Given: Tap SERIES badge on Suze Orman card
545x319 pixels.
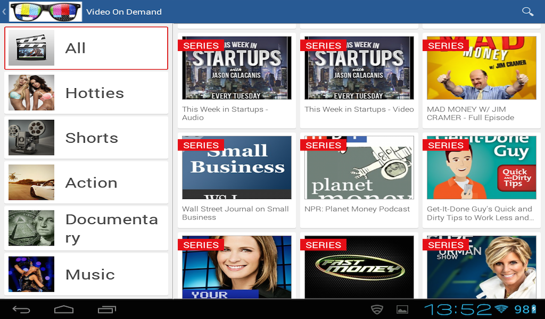Looking at the screenshot, I should 445,245.
